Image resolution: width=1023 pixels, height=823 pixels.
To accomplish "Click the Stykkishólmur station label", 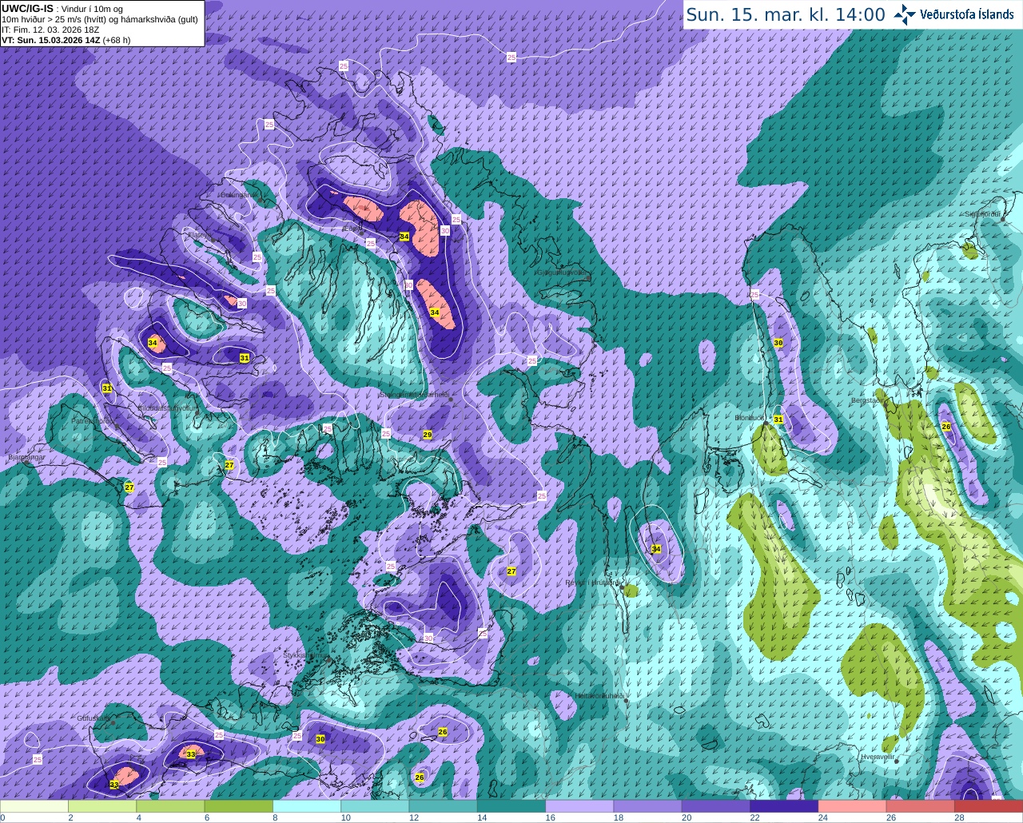I will 306,655.
